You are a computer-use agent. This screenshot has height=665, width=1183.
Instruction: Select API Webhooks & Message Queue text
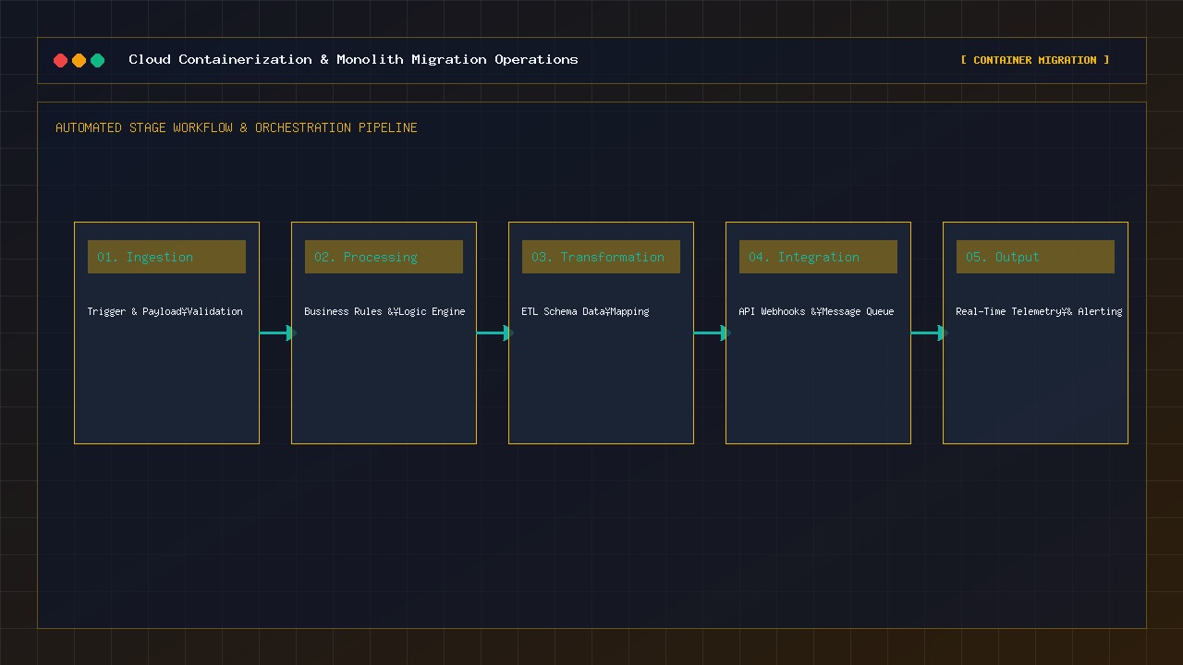(x=816, y=311)
